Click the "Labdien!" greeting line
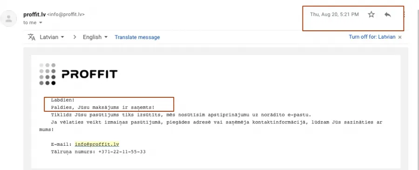Screen dimensions: 419x170 tap(63, 100)
